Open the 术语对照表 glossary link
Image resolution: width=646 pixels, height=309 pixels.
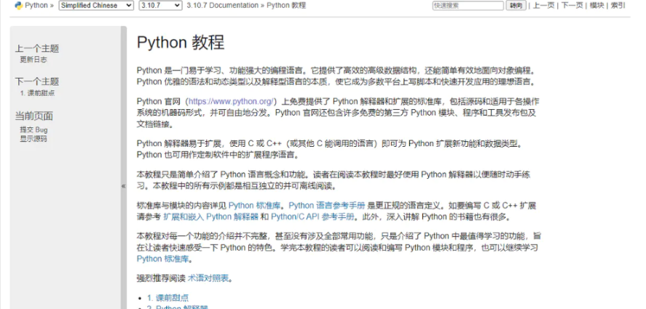tap(208, 278)
